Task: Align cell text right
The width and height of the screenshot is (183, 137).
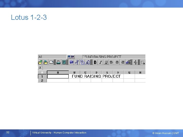Action: pyautogui.click(x=123, y=62)
